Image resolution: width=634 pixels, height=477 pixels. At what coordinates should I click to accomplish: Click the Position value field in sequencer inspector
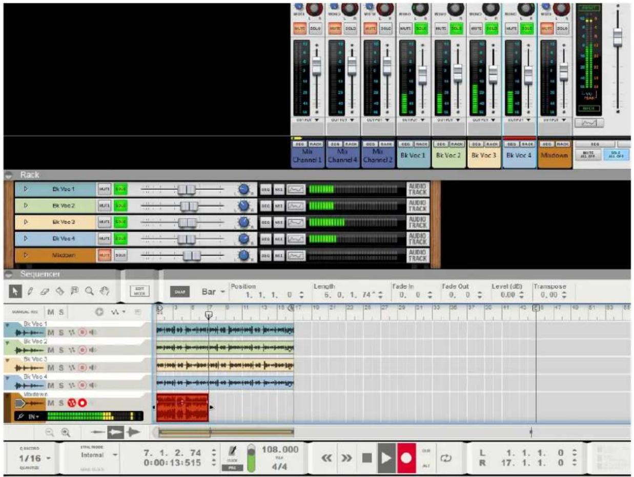(x=268, y=295)
